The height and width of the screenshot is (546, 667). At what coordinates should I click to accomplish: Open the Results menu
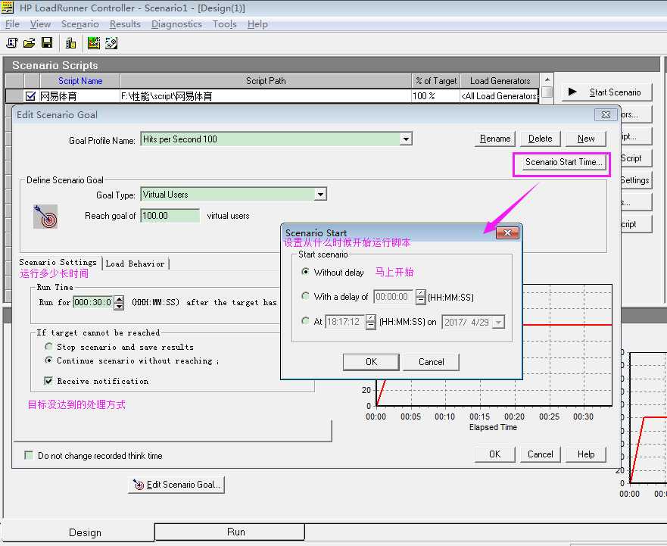point(125,24)
